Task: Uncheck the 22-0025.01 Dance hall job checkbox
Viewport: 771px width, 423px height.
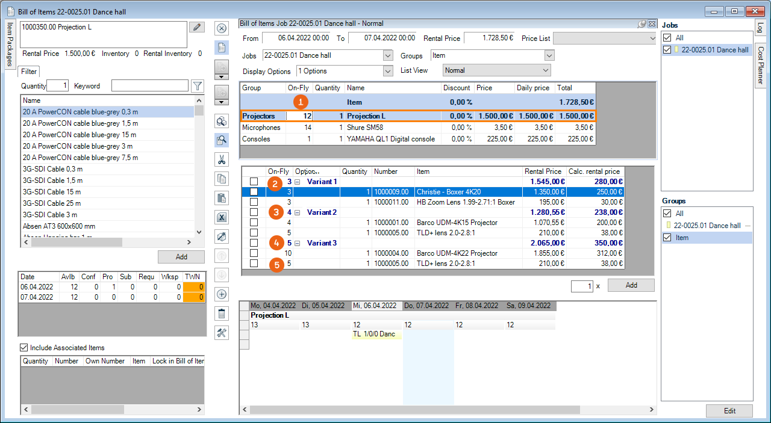Action: 667,50
